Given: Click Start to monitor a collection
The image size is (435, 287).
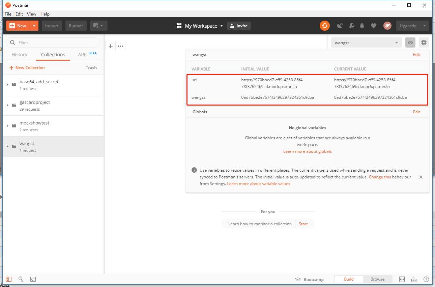Looking at the screenshot, I should point(303,224).
